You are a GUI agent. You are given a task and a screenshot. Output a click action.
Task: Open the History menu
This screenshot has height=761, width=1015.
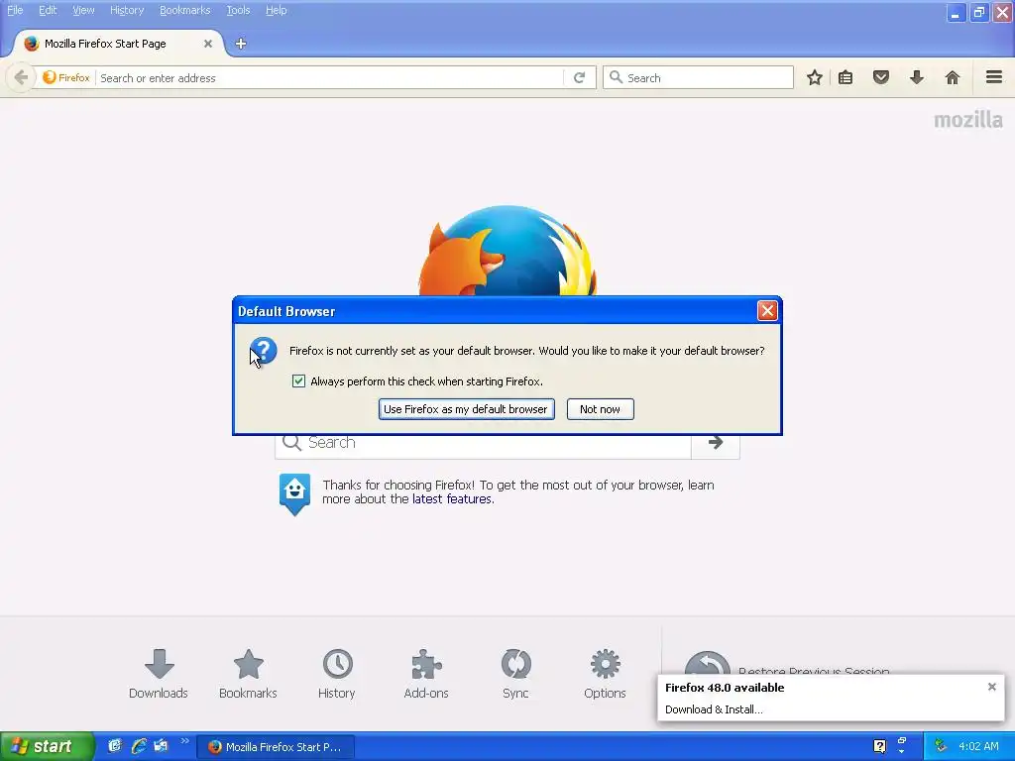coord(127,10)
